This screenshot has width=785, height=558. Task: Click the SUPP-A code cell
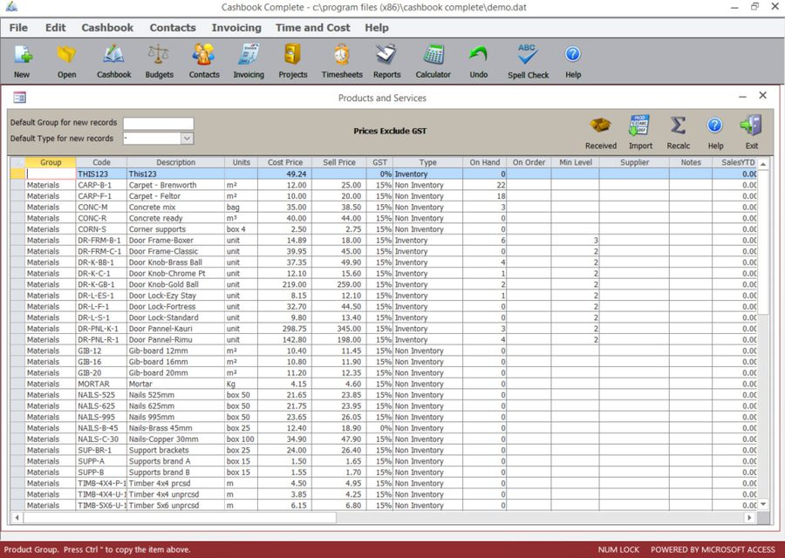(101, 461)
